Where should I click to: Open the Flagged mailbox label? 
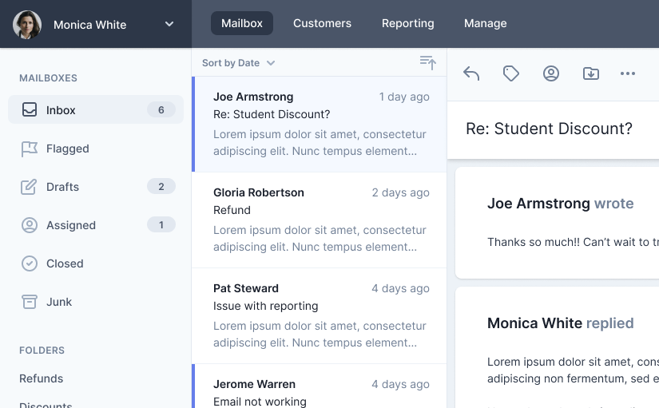[68, 149]
